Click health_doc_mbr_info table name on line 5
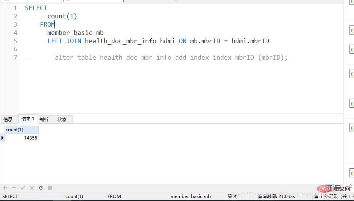354x201 pixels. (x=121, y=41)
